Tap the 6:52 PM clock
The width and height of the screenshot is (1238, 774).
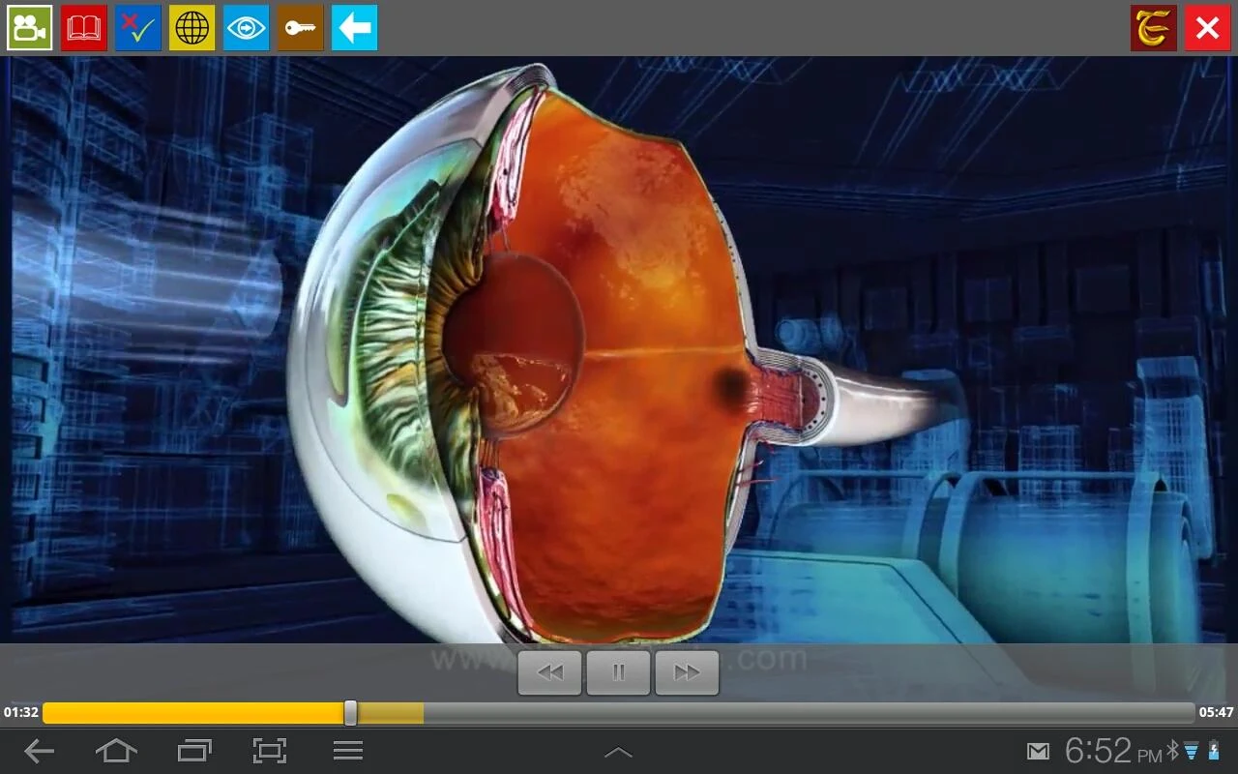pos(1113,751)
